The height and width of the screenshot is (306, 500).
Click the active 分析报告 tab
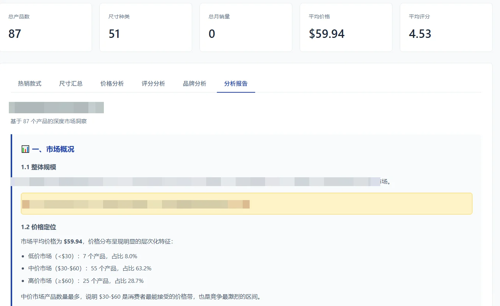[236, 83]
